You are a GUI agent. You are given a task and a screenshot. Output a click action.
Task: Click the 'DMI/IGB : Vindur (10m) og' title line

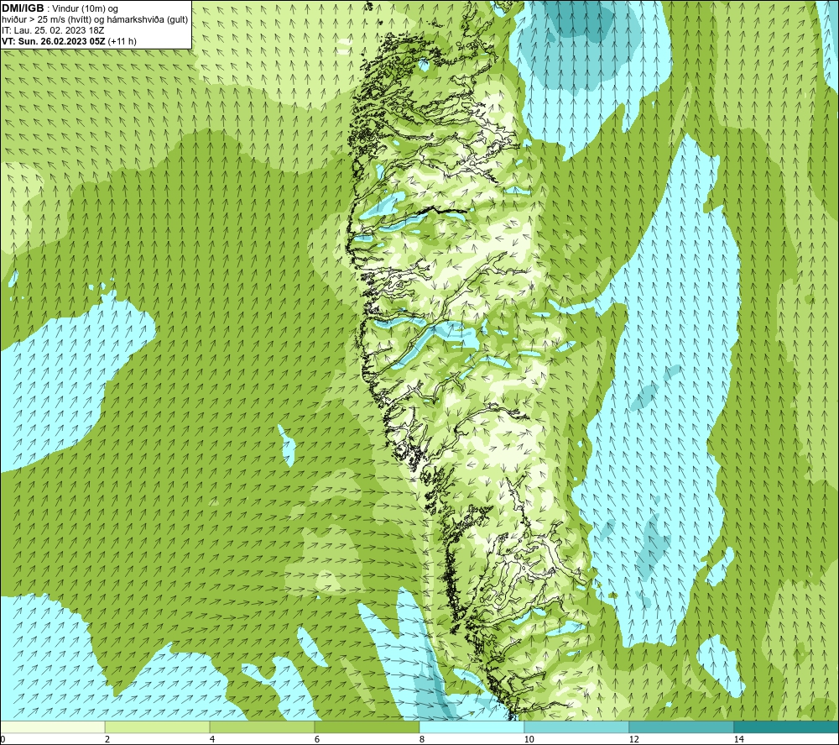click(x=60, y=8)
